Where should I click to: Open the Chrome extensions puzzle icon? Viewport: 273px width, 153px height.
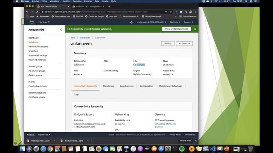point(181,11)
